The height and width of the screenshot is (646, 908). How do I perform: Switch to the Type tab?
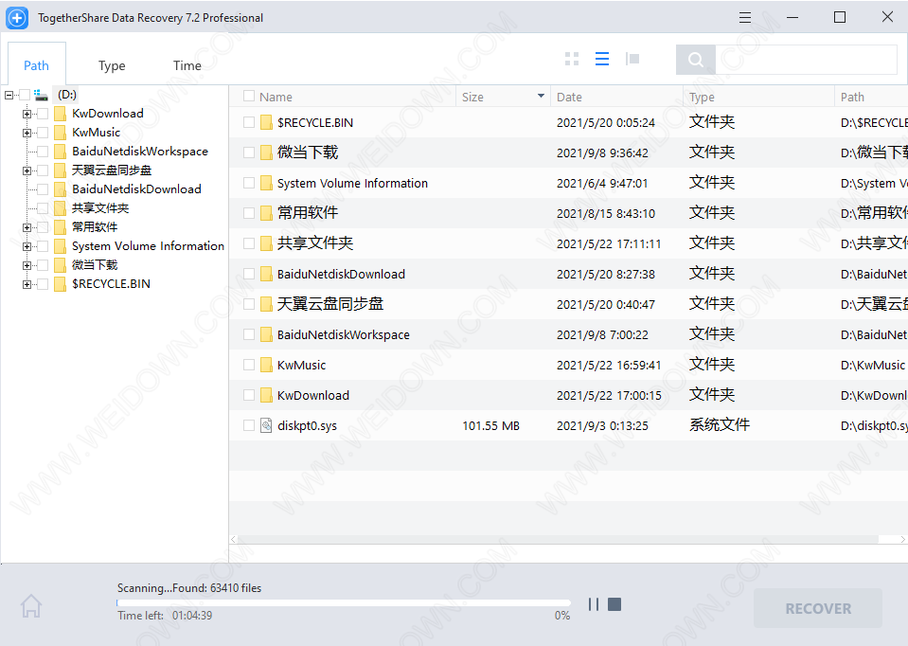112,65
